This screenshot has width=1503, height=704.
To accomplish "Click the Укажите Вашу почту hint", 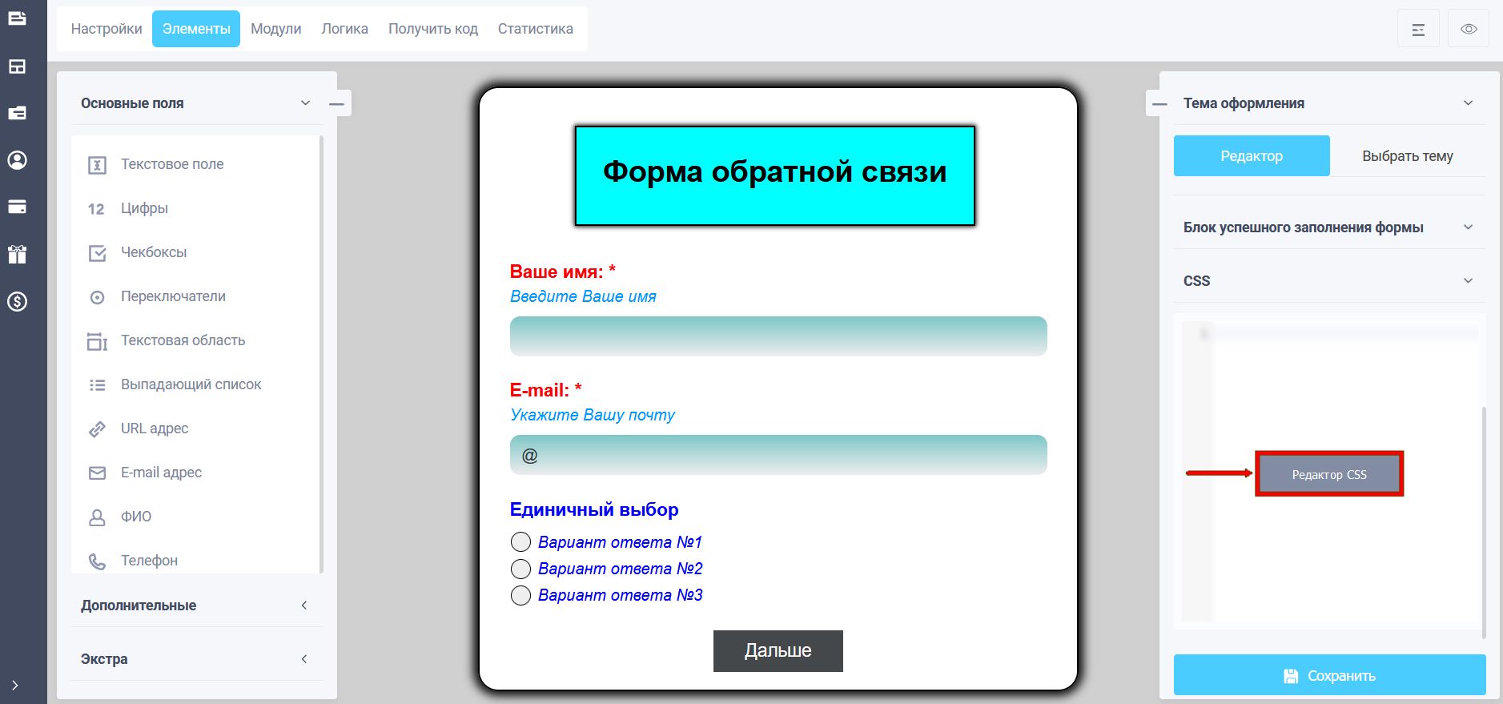I will coord(593,415).
